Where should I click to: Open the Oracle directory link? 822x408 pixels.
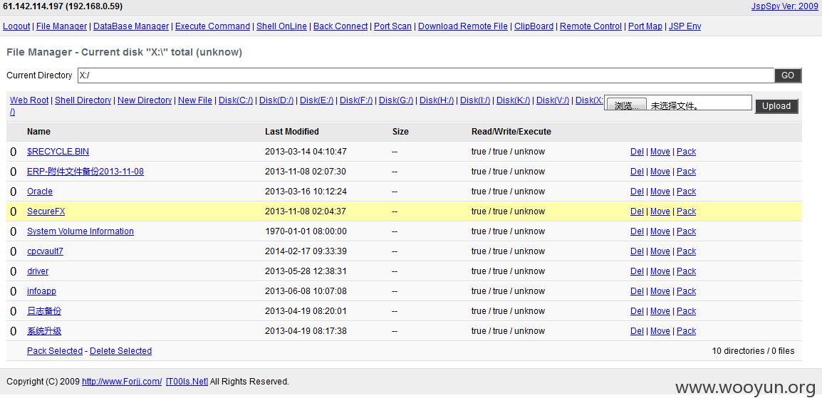[x=40, y=192]
